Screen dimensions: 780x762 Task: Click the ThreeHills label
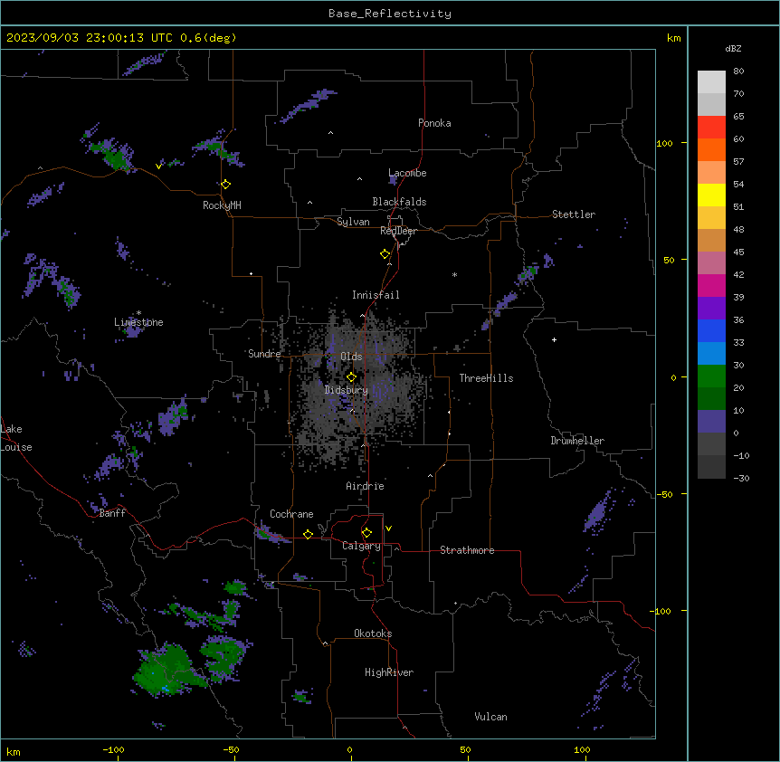(486, 378)
